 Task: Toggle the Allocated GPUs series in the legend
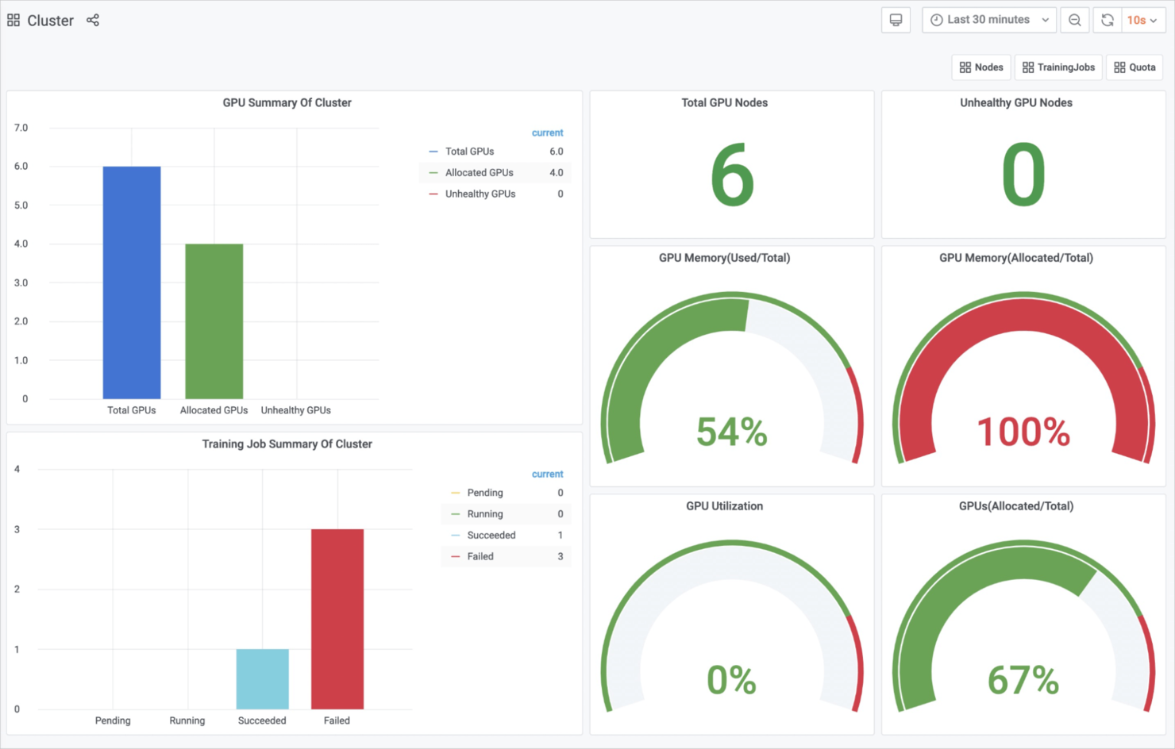pos(480,172)
